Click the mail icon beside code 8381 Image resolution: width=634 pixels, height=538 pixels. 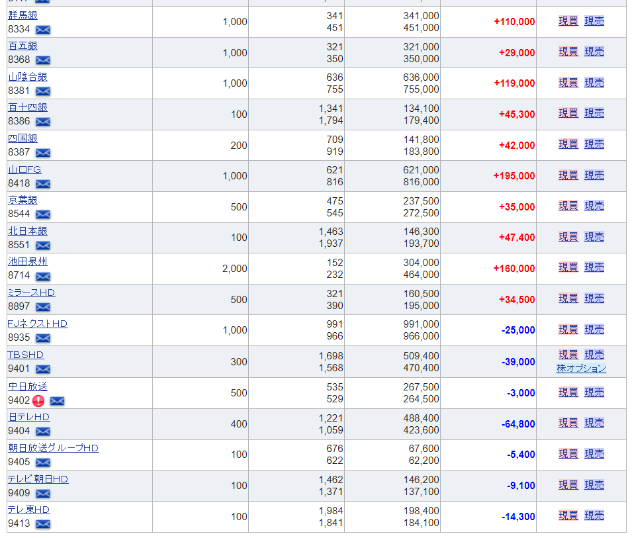coord(43,91)
